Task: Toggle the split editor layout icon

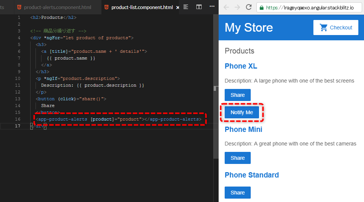Action: pyautogui.click(x=199, y=7)
